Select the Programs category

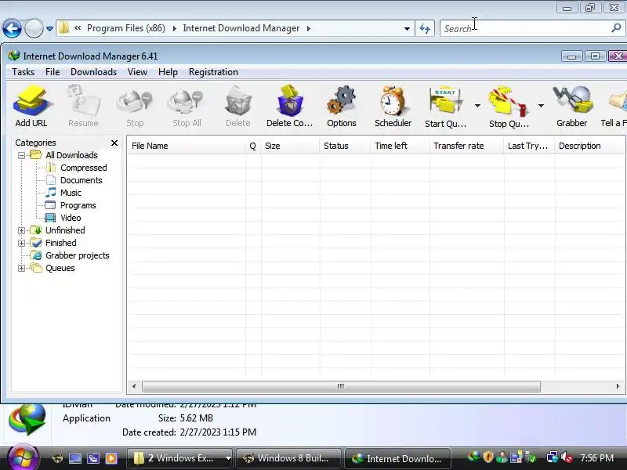pyautogui.click(x=78, y=205)
